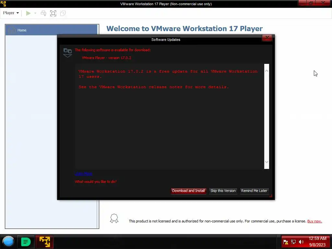332x249 pixels.
Task: Expand the power options dropdown arrow
Action: click(35, 13)
